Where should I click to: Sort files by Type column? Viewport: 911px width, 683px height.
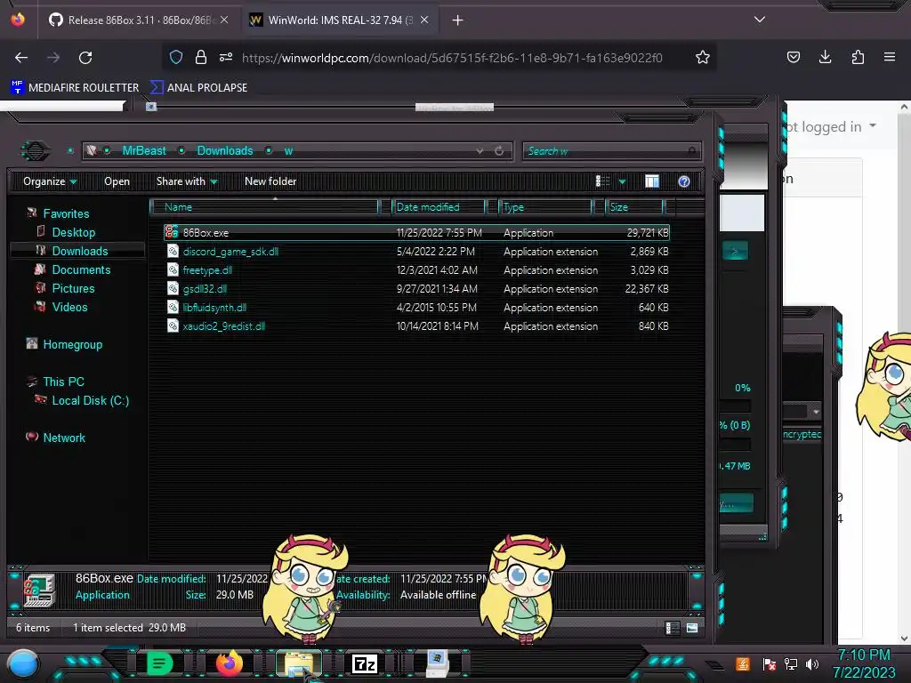pyautogui.click(x=545, y=206)
